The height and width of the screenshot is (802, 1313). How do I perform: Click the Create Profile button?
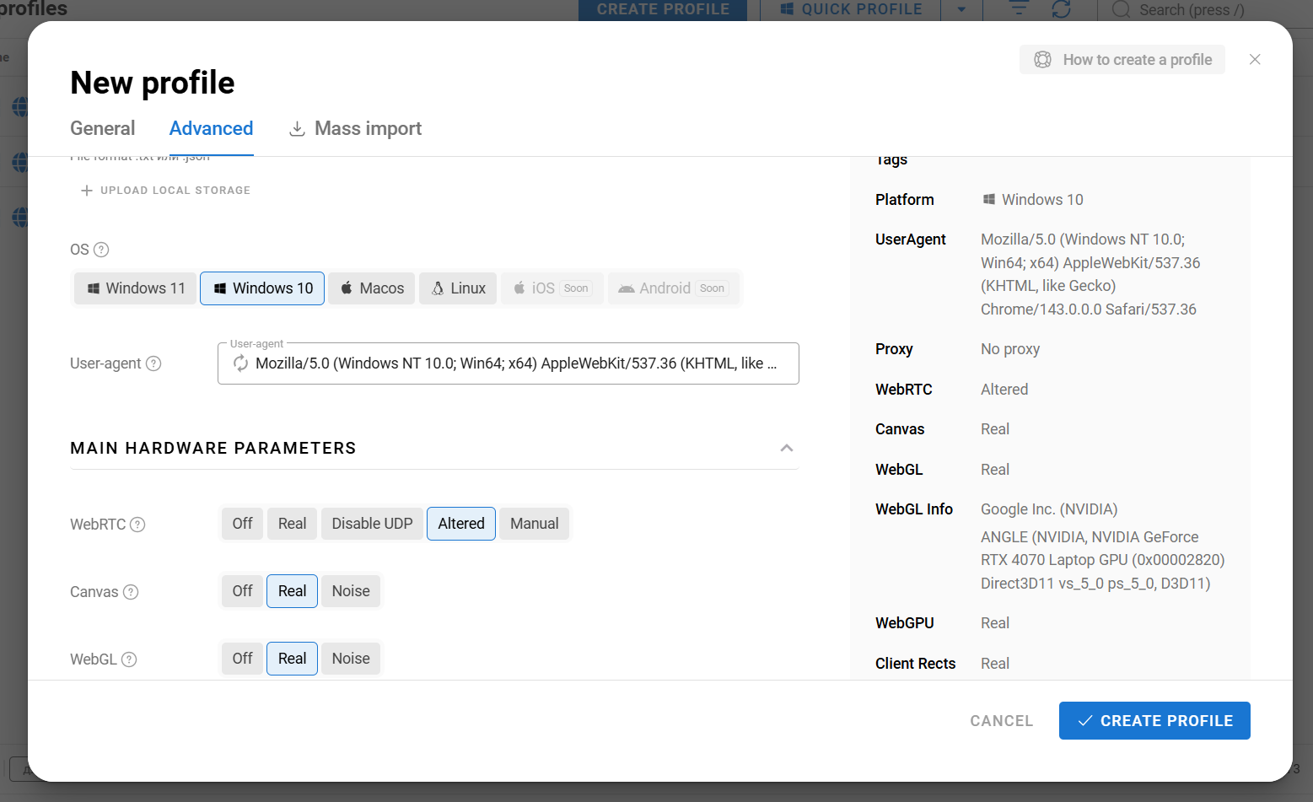[1154, 721]
